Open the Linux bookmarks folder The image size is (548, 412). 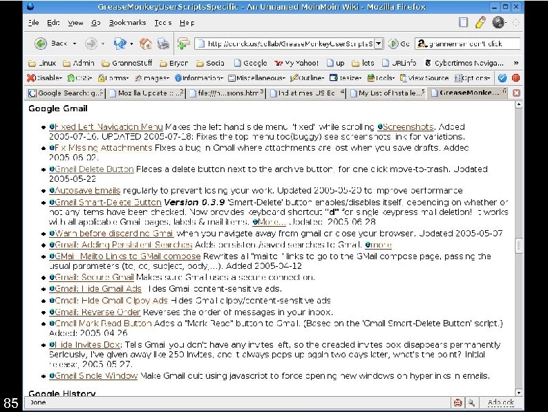coord(42,63)
